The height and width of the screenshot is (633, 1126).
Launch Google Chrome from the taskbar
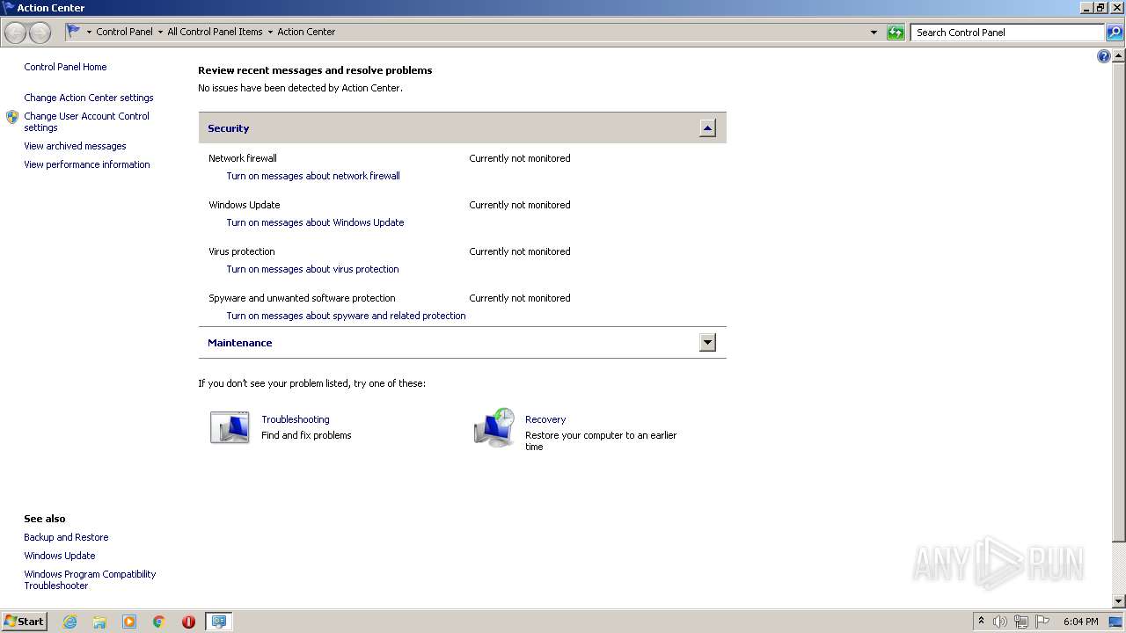click(159, 622)
